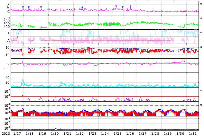Image resolution: width=204 pixels, height=136 pixels.
Task: Click the 1/19 date label
Action: coord(42,133)
